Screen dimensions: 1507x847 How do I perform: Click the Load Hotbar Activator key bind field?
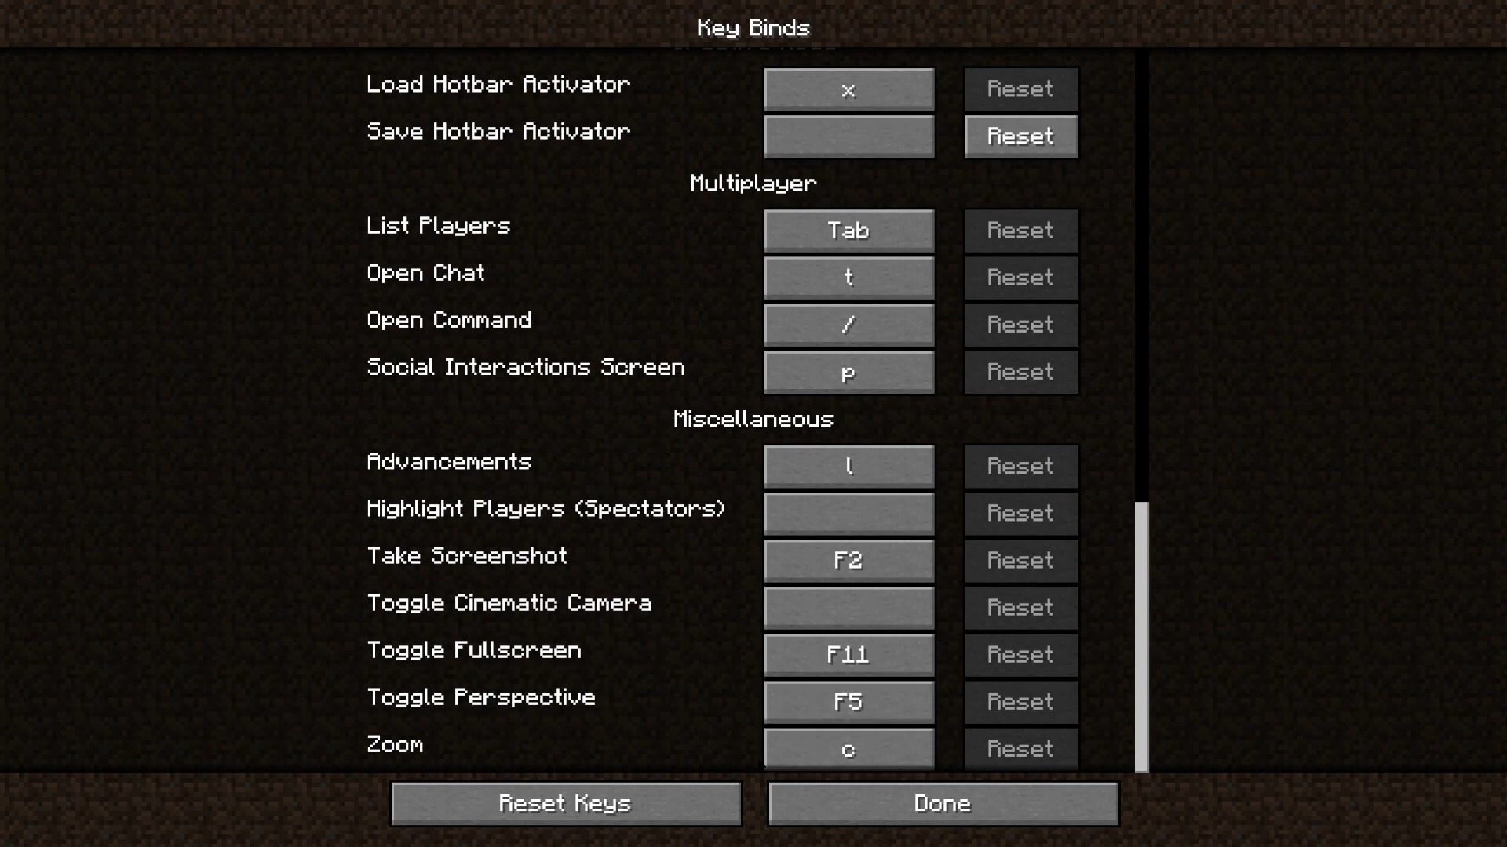(848, 89)
